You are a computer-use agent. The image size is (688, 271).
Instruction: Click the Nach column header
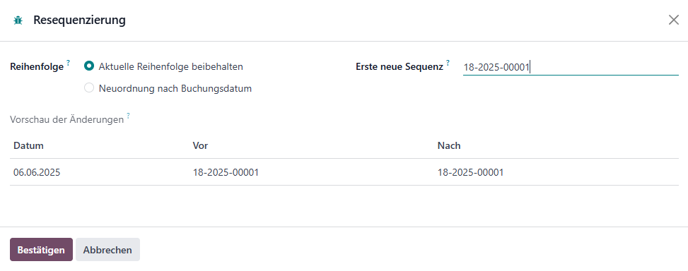449,146
